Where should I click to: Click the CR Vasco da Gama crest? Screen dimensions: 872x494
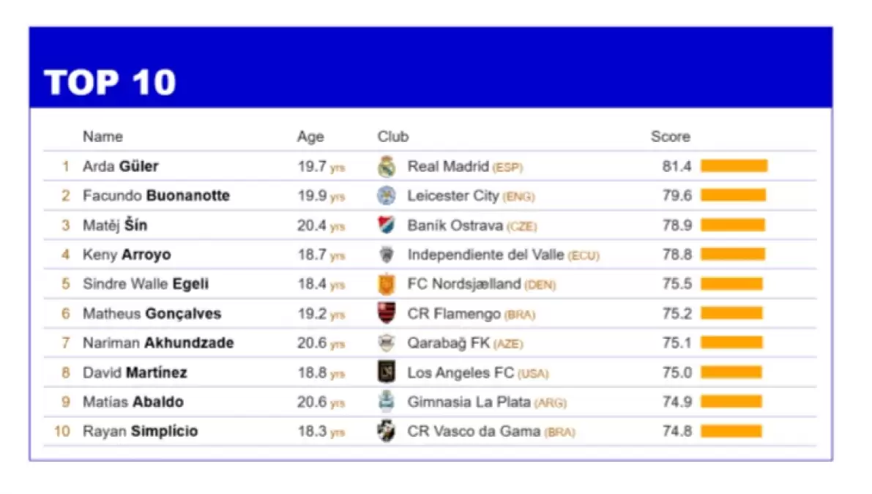coord(387,431)
